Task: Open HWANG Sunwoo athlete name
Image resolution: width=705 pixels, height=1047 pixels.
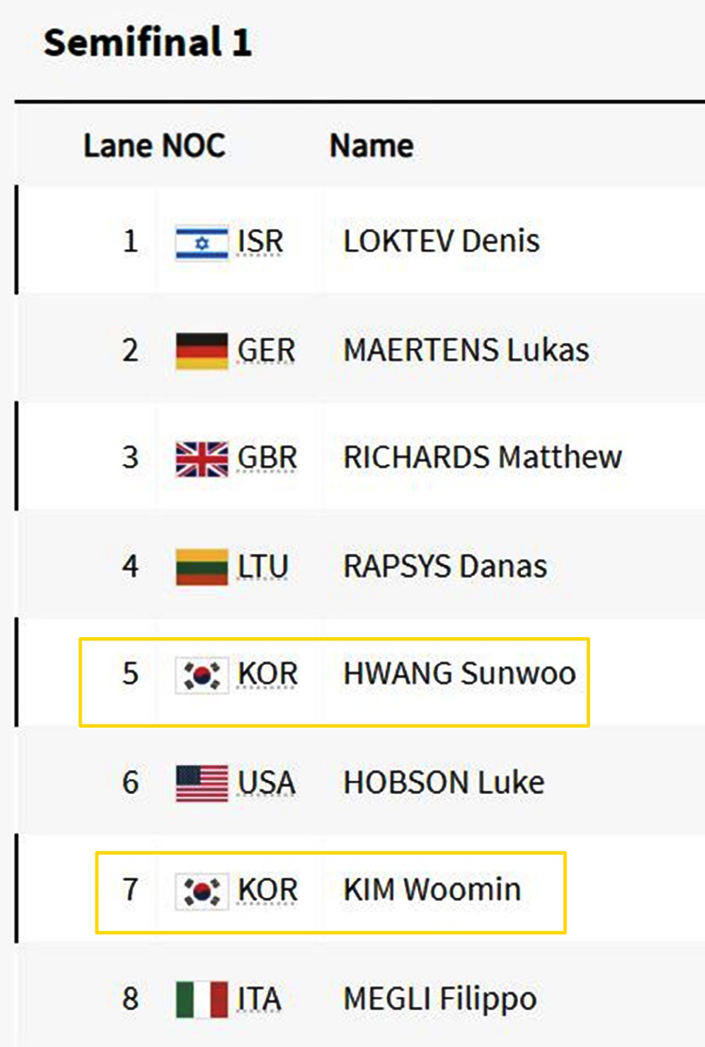Action: coord(459,674)
